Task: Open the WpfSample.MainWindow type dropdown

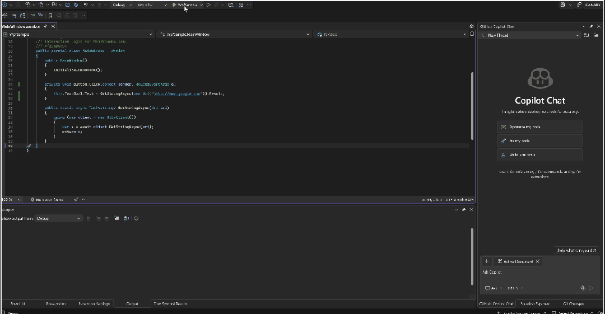Action: click(234, 34)
